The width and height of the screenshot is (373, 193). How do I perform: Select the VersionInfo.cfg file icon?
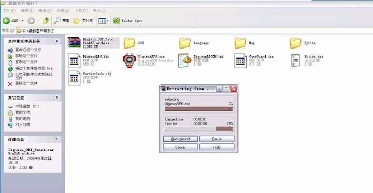[x=74, y=78]
